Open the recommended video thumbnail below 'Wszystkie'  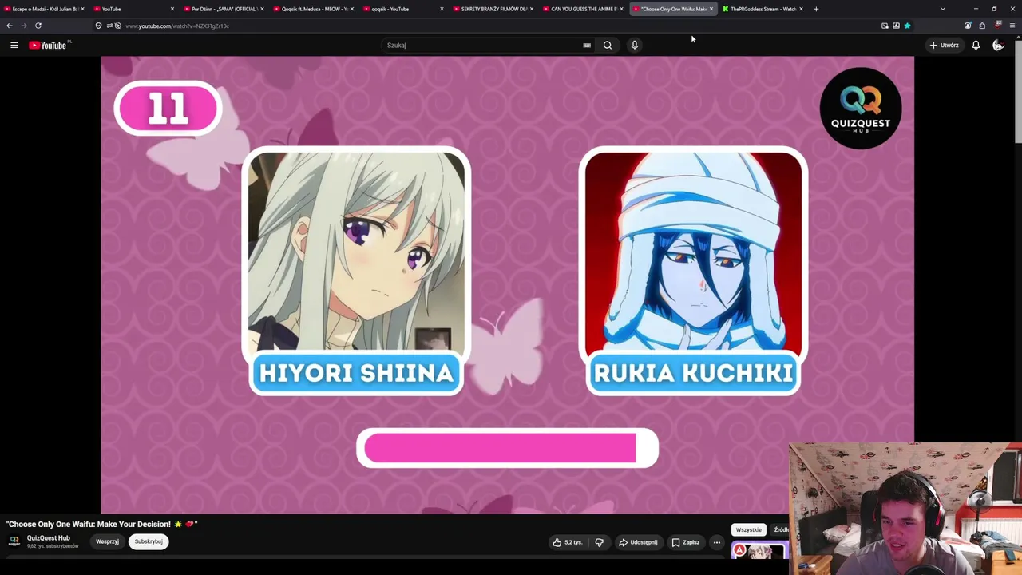coord(759,550)
